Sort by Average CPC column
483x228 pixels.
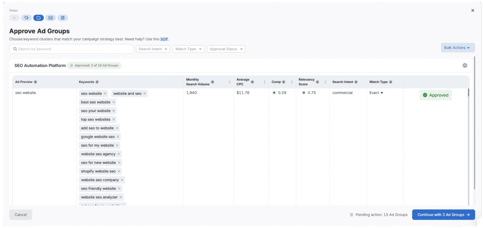[265, 82]
